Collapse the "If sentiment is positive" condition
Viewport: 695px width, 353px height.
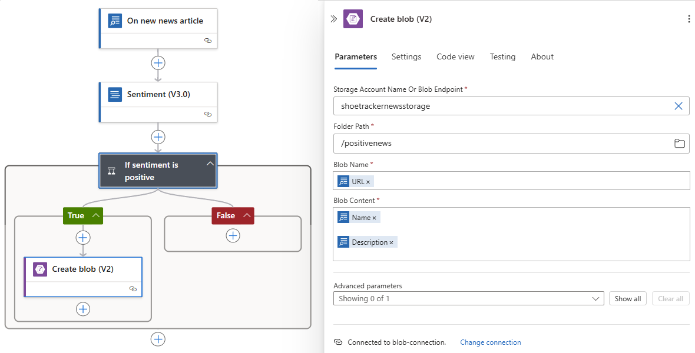coord(210,164)
